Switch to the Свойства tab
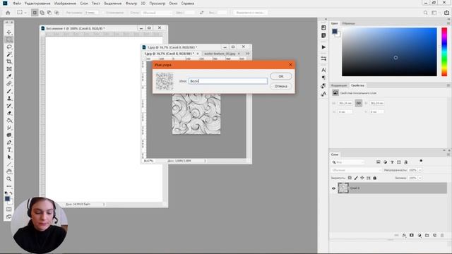Screen dimensions: 452x254 (357, 85)
